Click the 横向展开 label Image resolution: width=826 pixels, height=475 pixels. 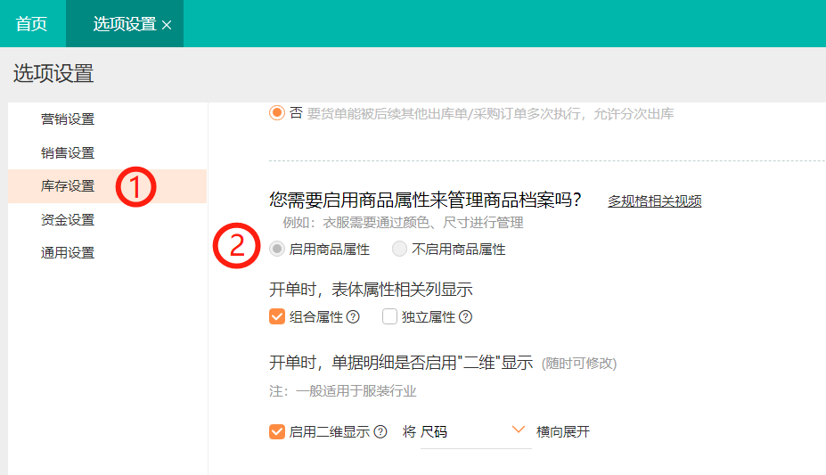[x=562, y=432]
